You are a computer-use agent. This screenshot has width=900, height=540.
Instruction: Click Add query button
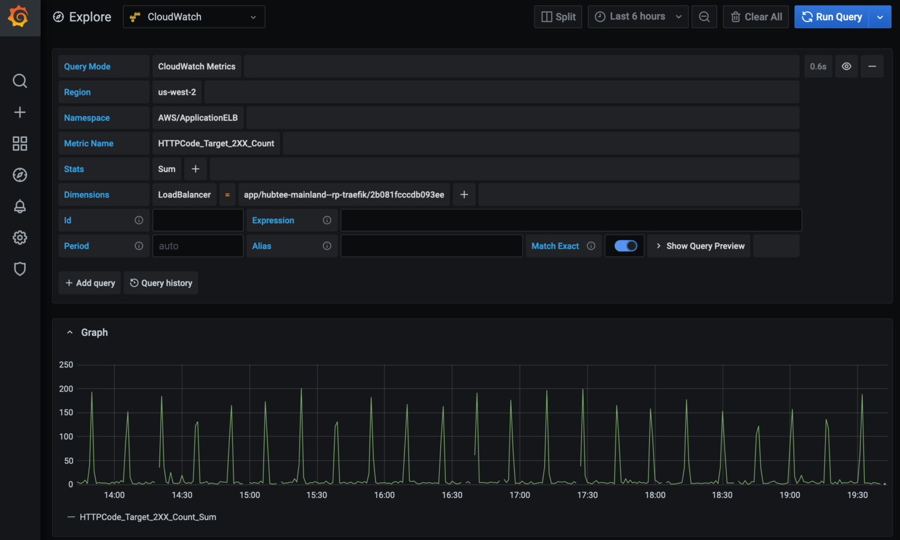pyautogui.click(x=90, y=283)
